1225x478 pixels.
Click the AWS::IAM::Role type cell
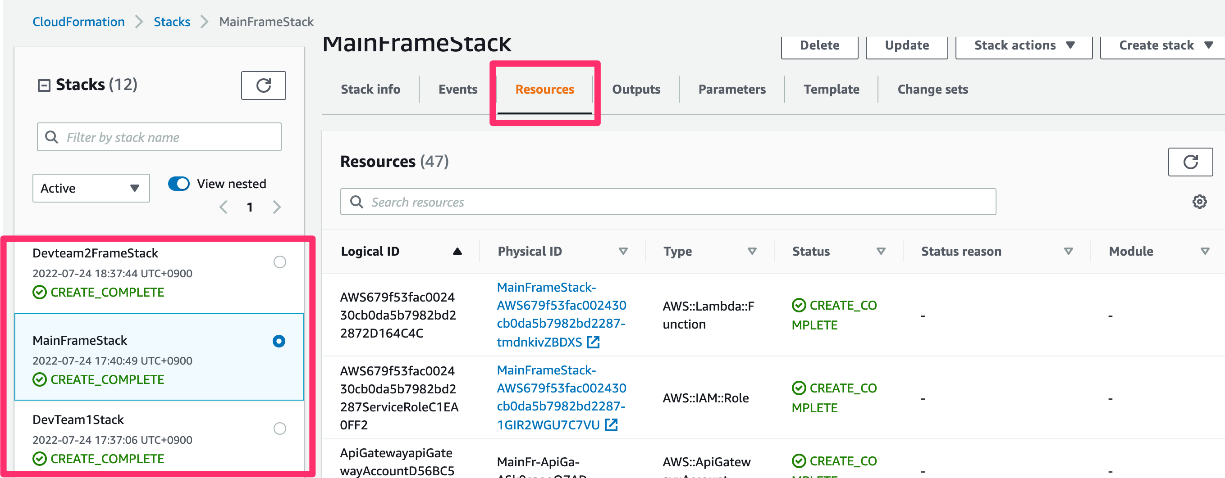[x=706, y=398]
